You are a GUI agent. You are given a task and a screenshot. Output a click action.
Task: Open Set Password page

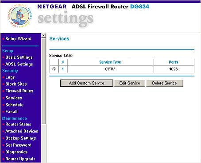pyautogui.click(x=18, y=145)
